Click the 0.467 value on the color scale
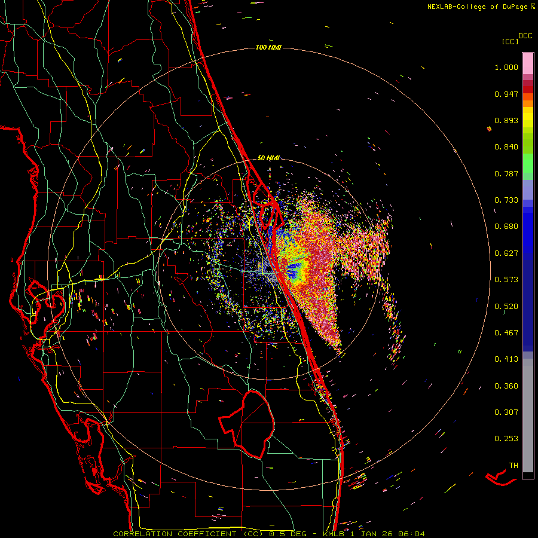Screen dimensions: 538x538 click(506, 333)
